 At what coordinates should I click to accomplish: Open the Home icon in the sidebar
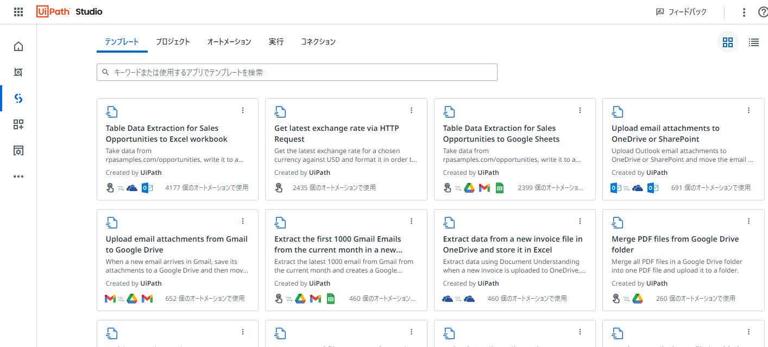18,47
